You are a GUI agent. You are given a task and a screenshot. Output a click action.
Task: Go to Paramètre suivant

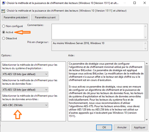(x=45, y=17)
